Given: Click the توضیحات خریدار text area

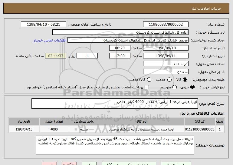Looking at the screenshot, I should tap(115, 145).
